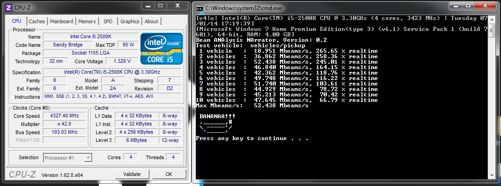
Task: Click the Core Voltage value 1.328 V
Action: 122,61
